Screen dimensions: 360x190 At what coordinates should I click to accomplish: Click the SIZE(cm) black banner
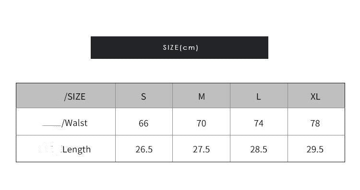pos(180,47)
